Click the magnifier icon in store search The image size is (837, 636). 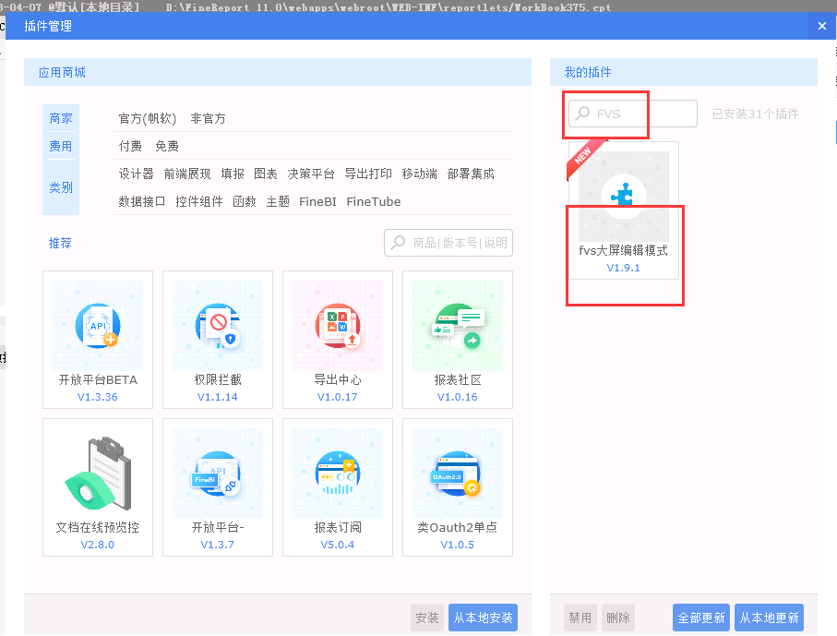coord(398,243)
